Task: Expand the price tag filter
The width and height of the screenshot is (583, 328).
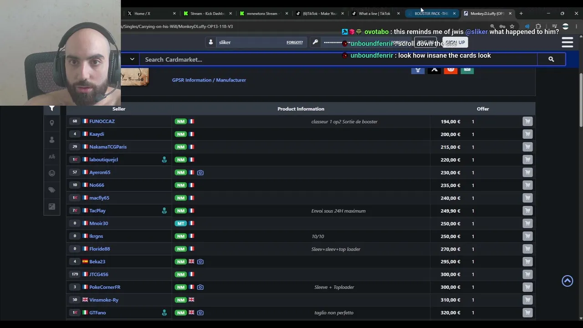Action: point(52,190)
